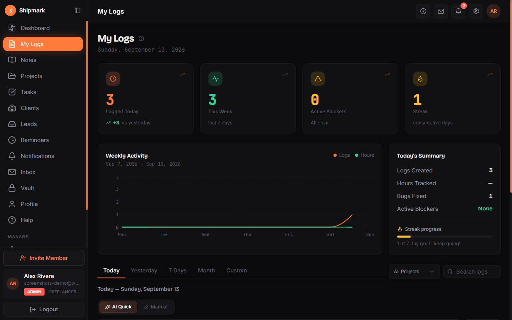Open Help in the sidebar

(x=43, y=220)
